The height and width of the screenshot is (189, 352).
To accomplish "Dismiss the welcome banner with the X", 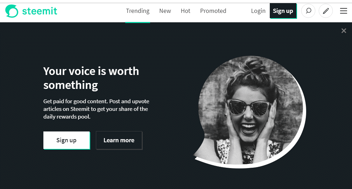I will [x=344, y=31].
